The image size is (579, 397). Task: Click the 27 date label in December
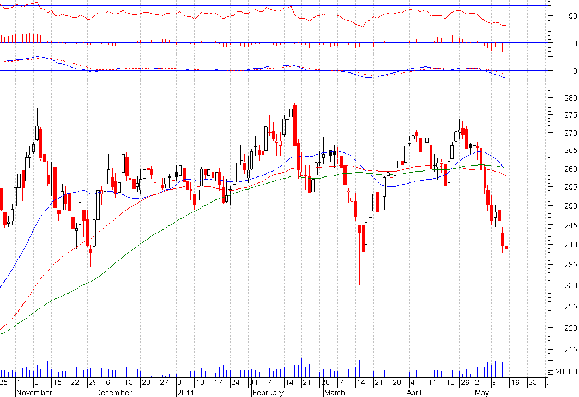(164, 383)
